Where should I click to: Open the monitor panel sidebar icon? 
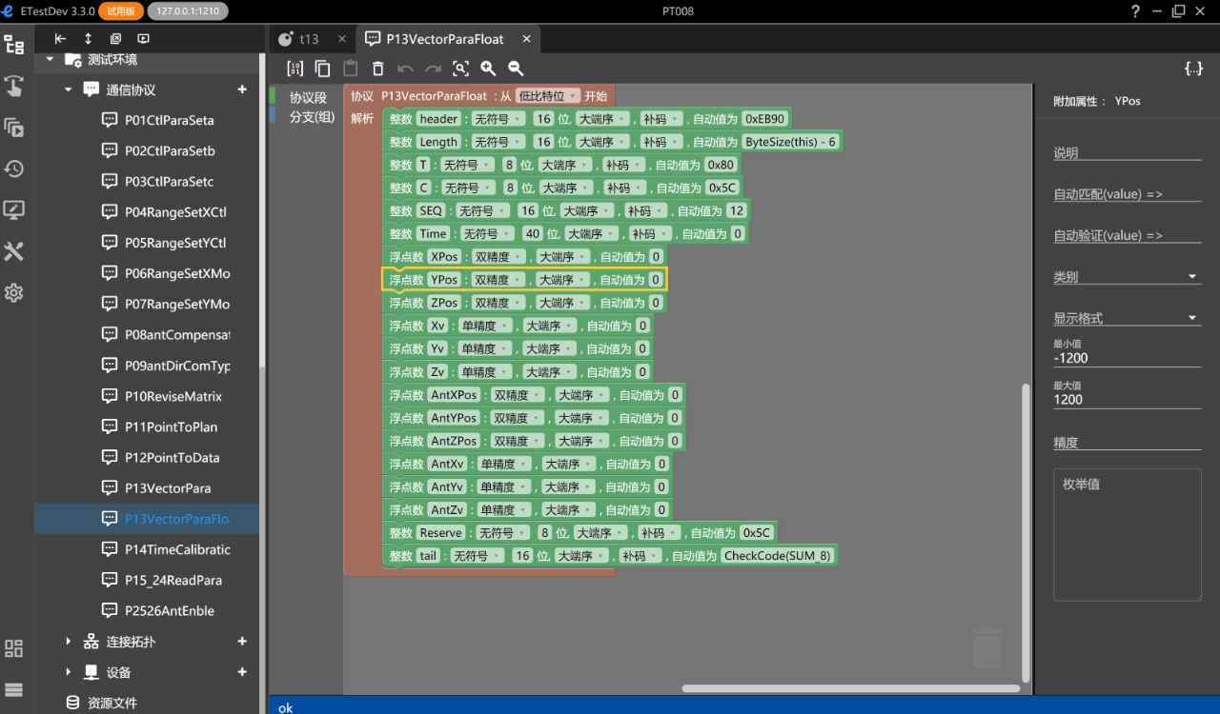point(14,209)
